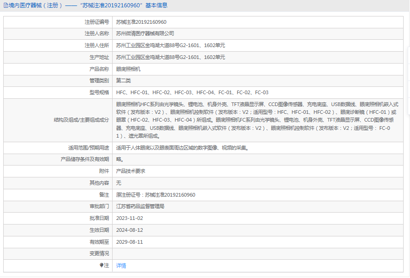Image resolution: width=410 pixels, height=278 pixels.
Task: Click the 注册证编号 row label
Action: click(x=97, y=22)
